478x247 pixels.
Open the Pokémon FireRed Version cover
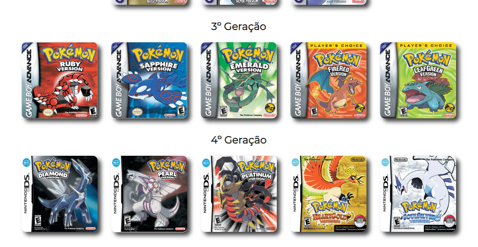click(329, 80)
